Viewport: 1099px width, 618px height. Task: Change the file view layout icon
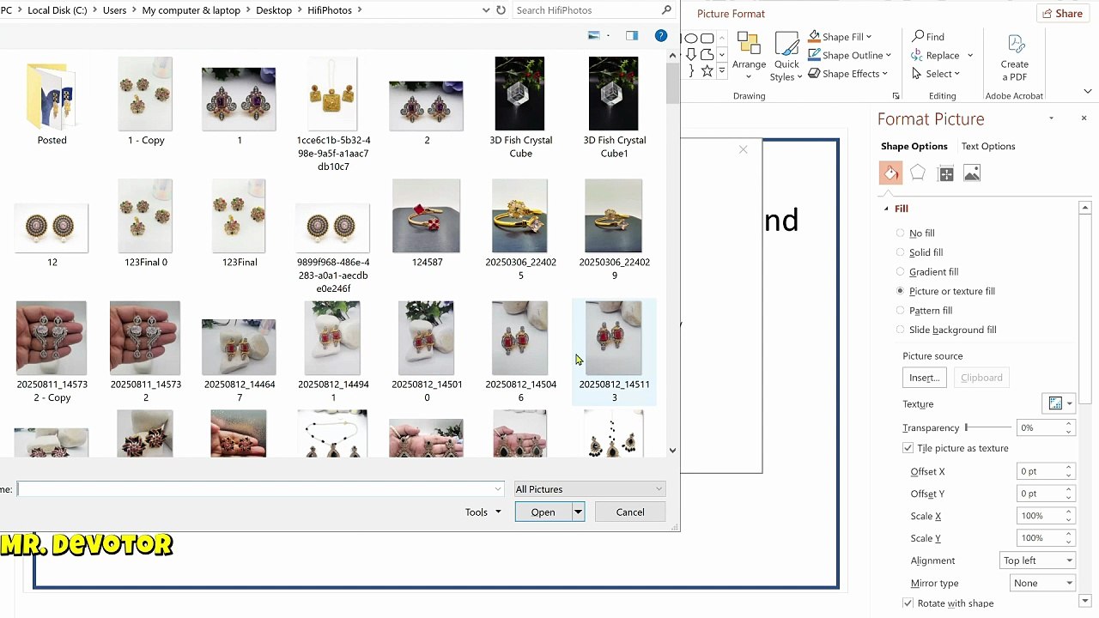coord(593,35)
